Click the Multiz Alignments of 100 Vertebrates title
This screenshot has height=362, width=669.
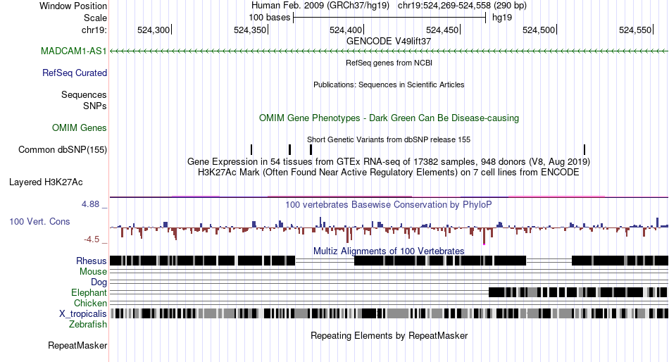[389, 251]
